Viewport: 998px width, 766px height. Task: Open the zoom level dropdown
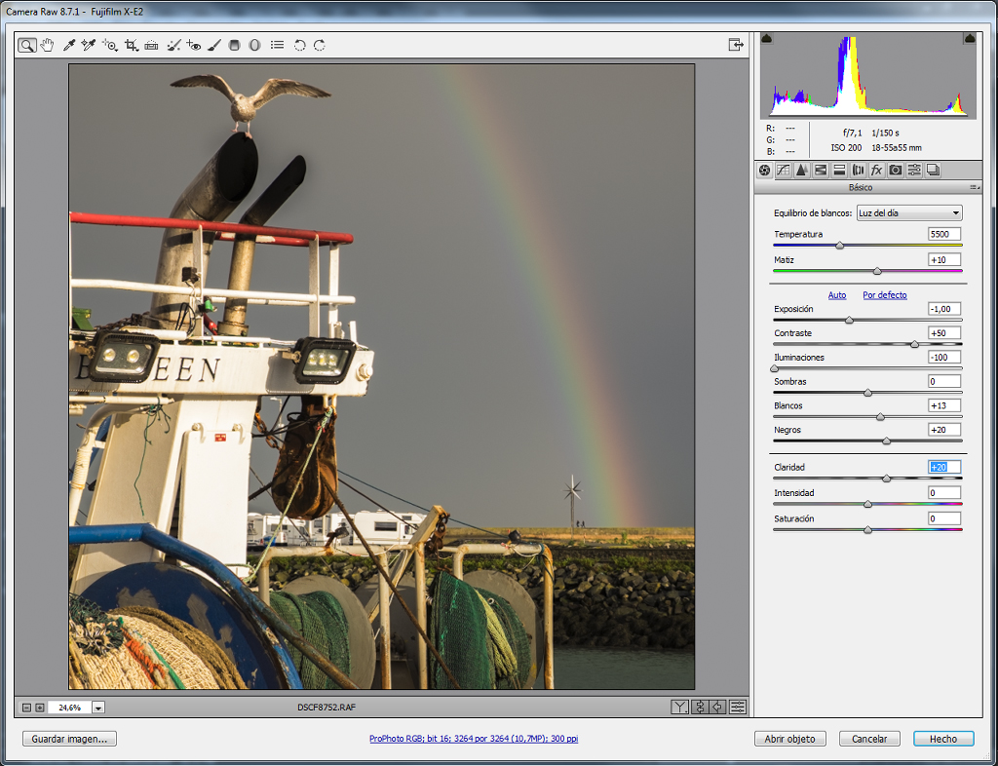tap(98, 708)
